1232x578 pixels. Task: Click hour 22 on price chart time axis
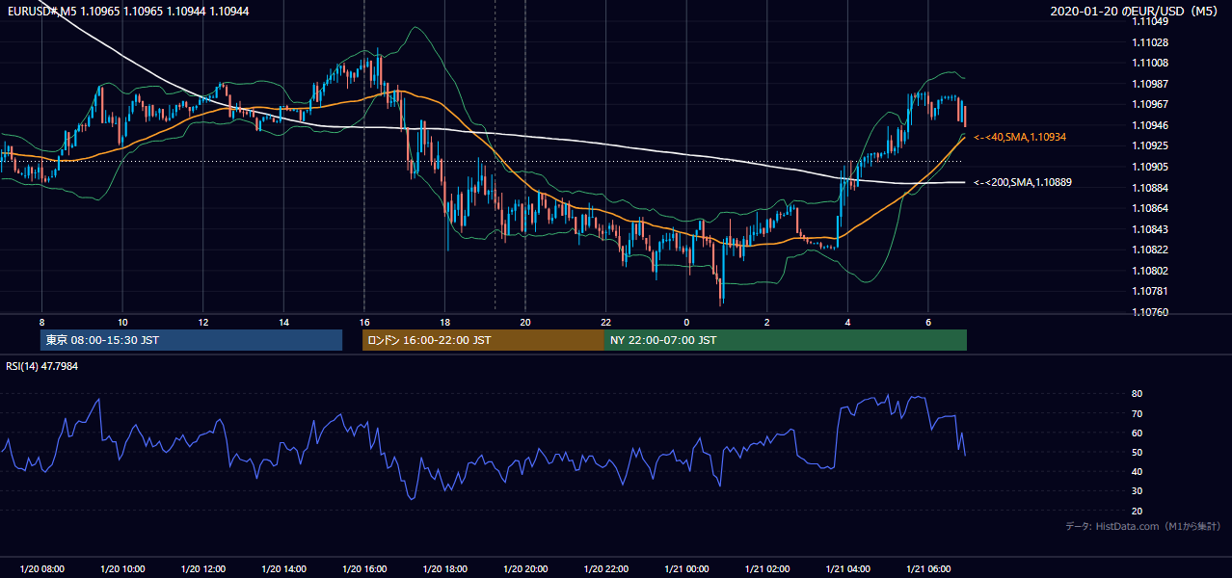(605, 322)
